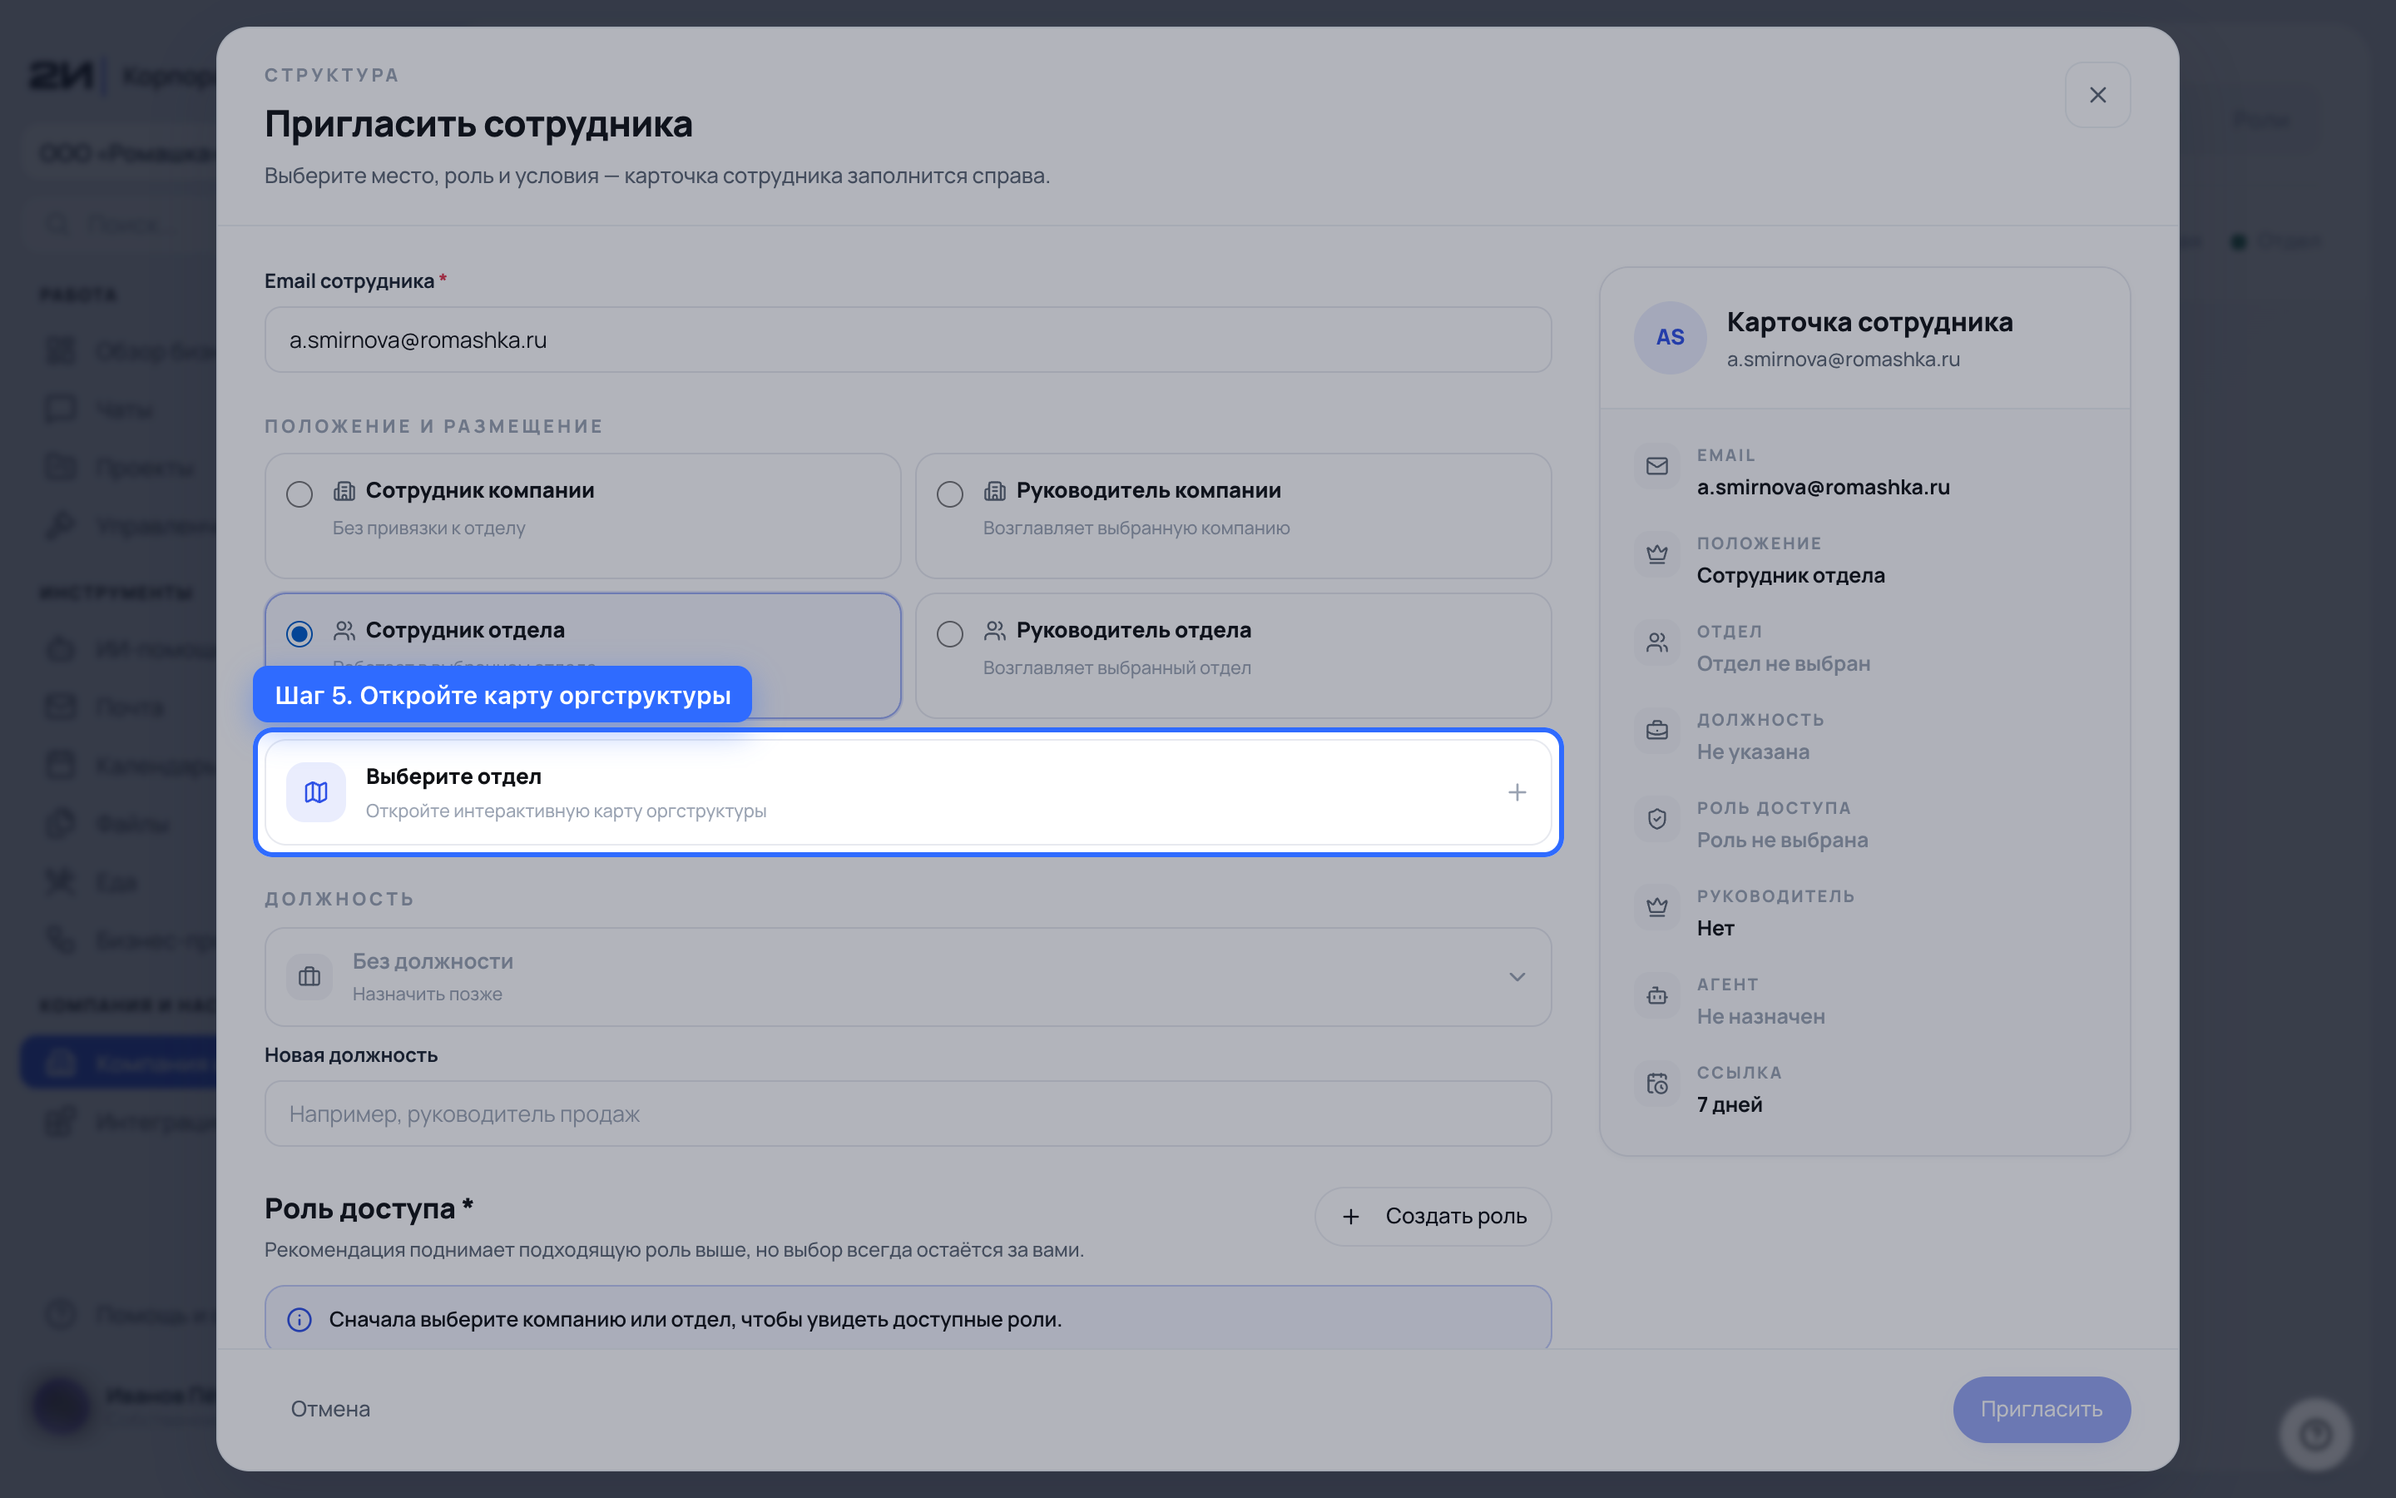Screen dimensions: 2396x1498
Task: Click the people icon beside ОТДЕЛ
Action: [1656, 642]
